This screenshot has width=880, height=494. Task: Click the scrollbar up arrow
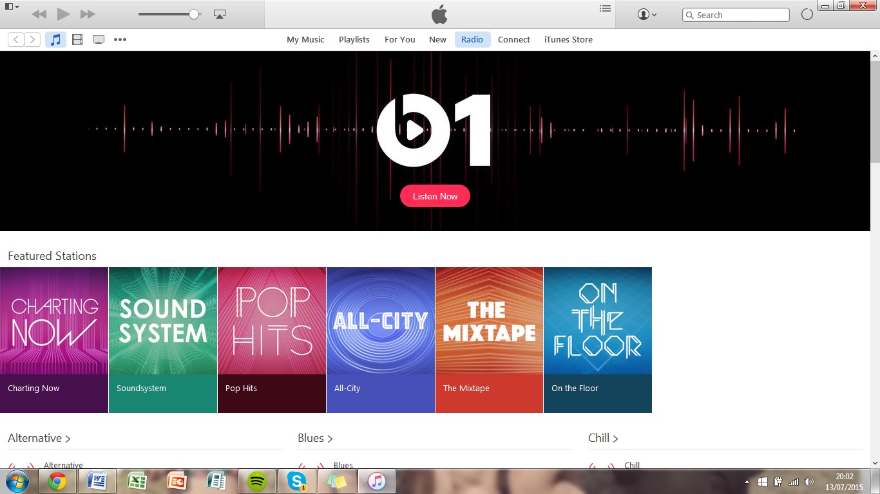pos(875,57)
